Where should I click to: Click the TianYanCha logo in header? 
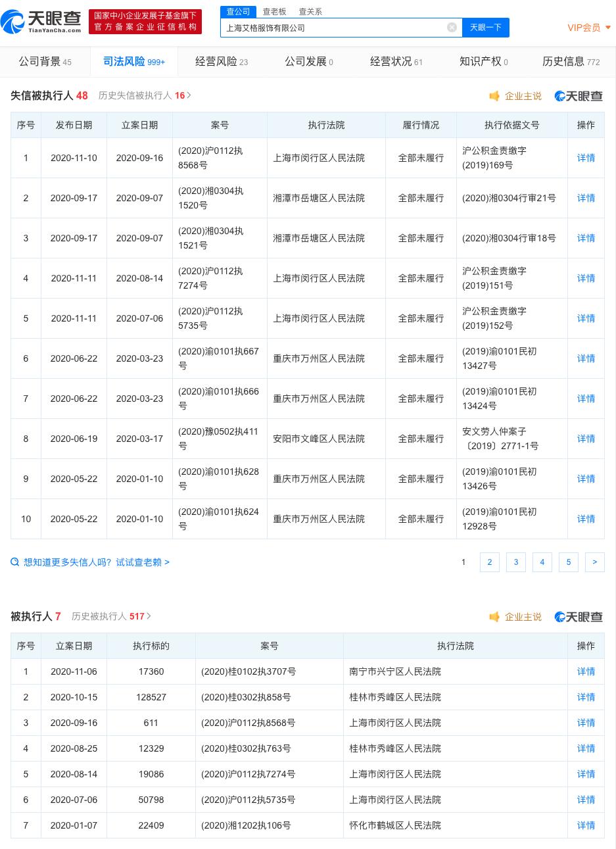tap(41, 22)
